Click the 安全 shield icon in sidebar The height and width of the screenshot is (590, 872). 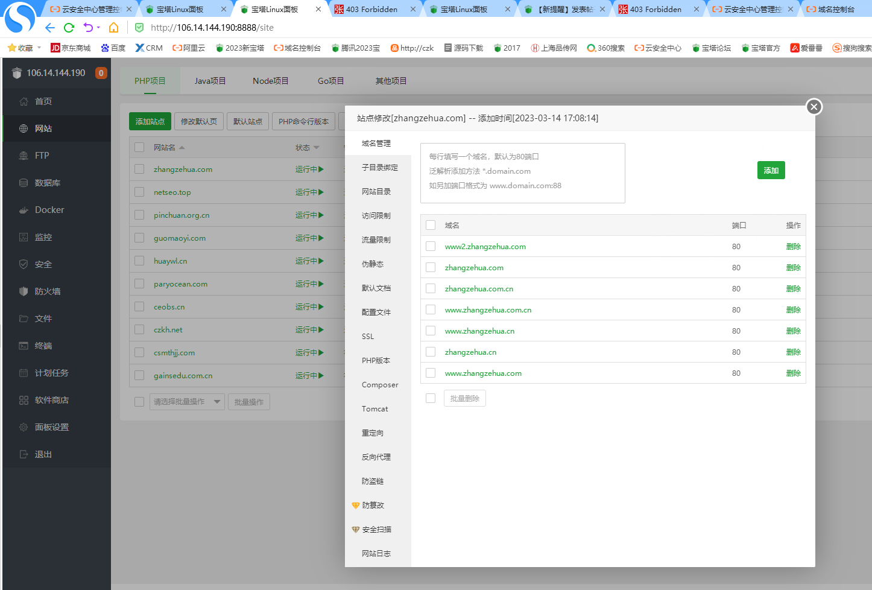24,264
